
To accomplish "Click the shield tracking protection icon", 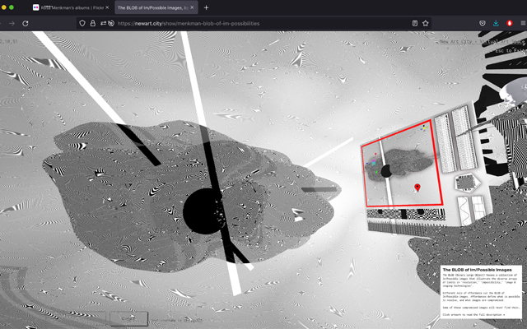I will (82, 23).
